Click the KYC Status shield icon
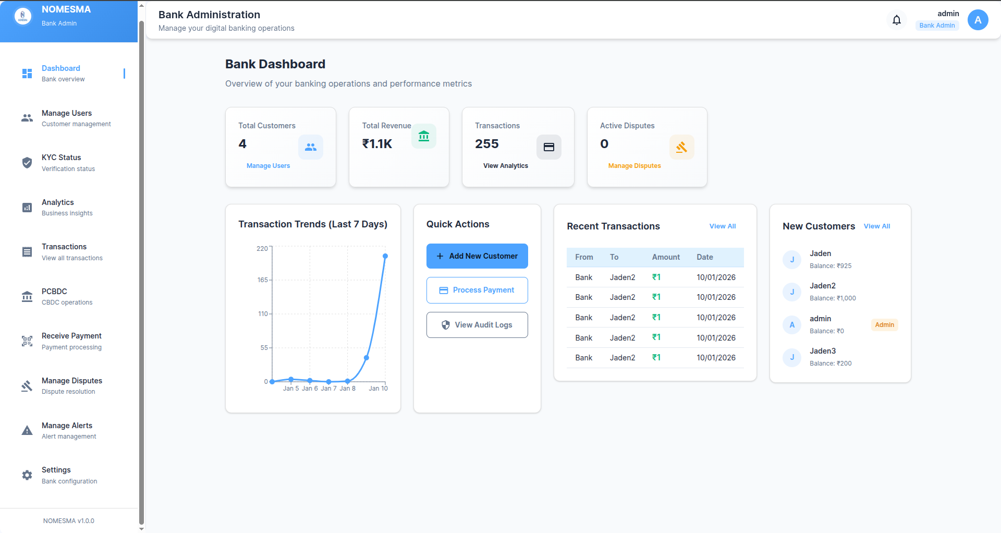This screenshot has width=1001, height=533. pyautogui.click(x=27, y=163)
